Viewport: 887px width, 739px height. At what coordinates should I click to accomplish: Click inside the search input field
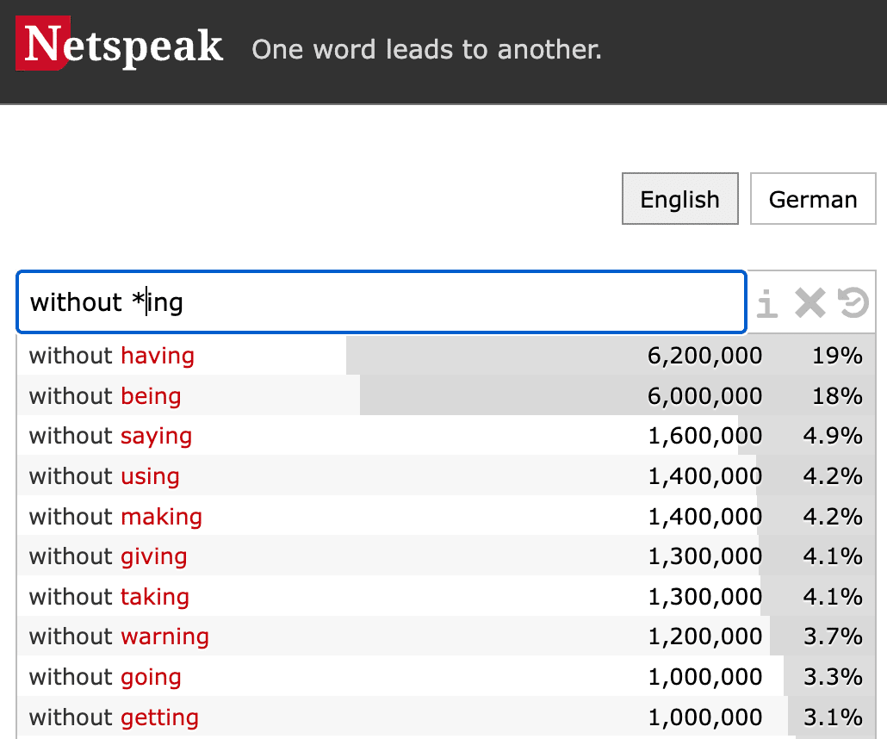pos(379,302)
